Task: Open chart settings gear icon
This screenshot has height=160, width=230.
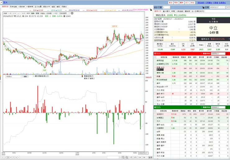Action: click(72, 13)
